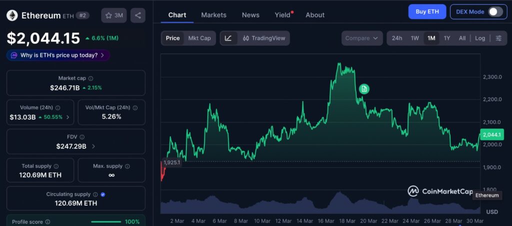Open chart settings sliders icon
Viewport: 512px width, 226px height.
click(498, 38)
